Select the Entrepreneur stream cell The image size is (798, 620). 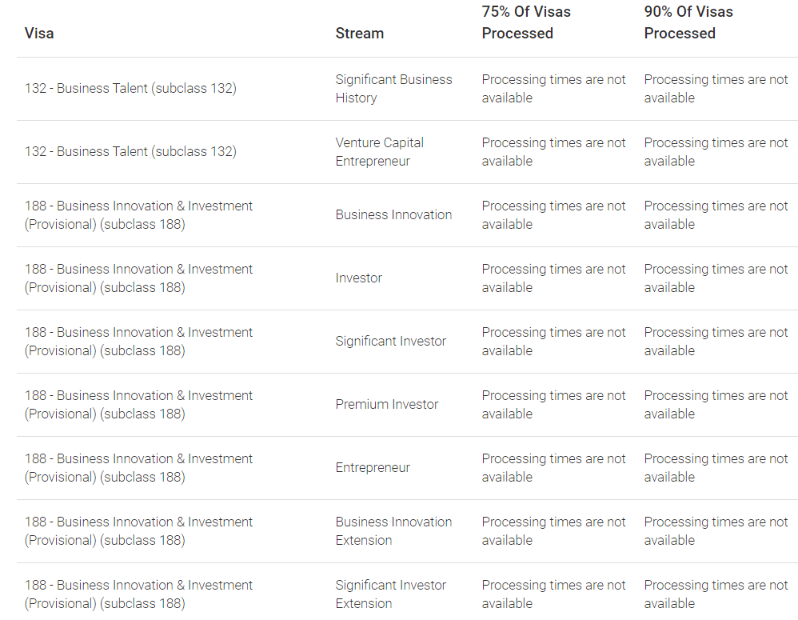(x=373, y=467)
